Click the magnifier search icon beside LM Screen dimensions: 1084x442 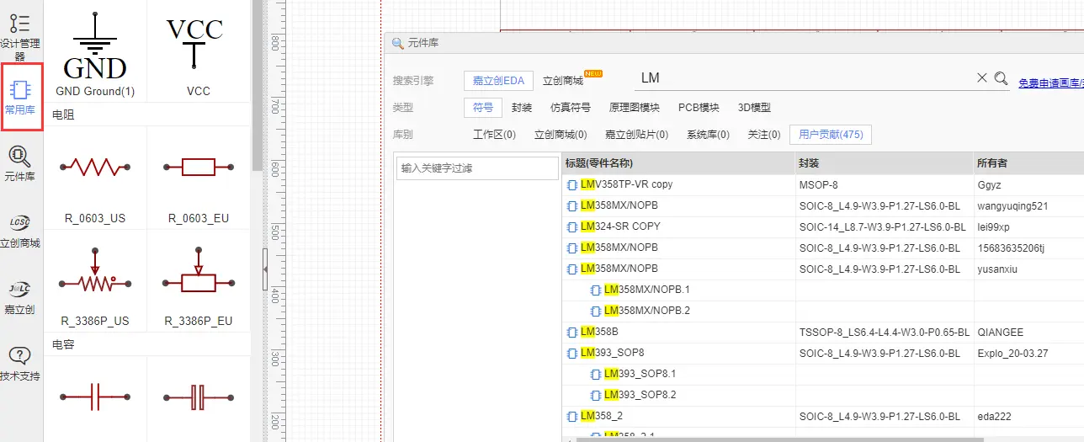click(1001, 78)
